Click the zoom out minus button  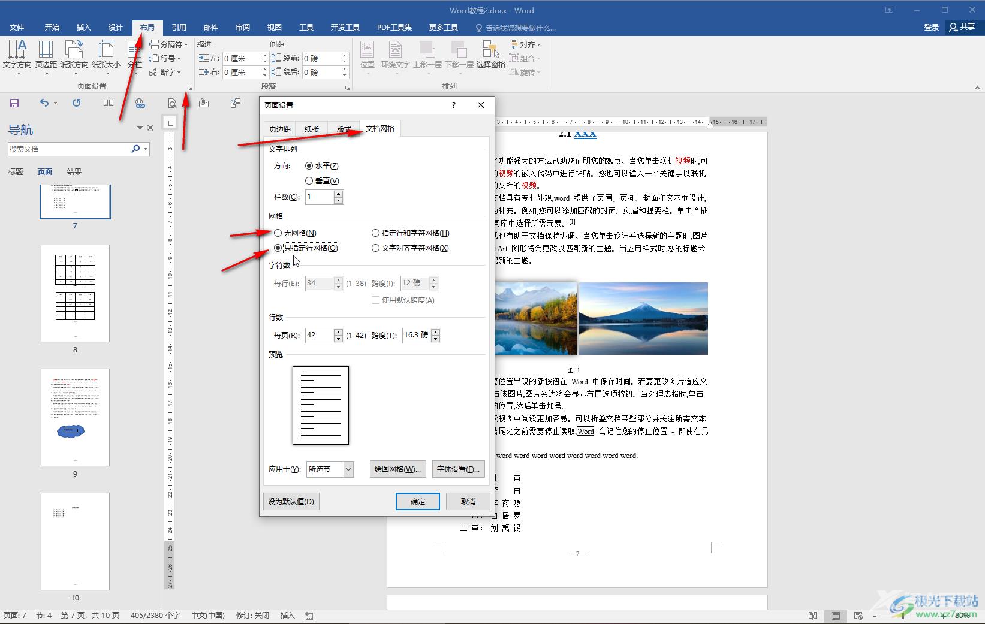pyautogui.click(x=875, y=616)
